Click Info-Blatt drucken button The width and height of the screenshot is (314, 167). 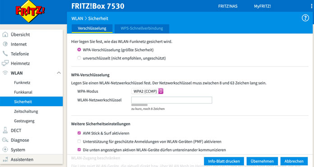click(224, 161)
